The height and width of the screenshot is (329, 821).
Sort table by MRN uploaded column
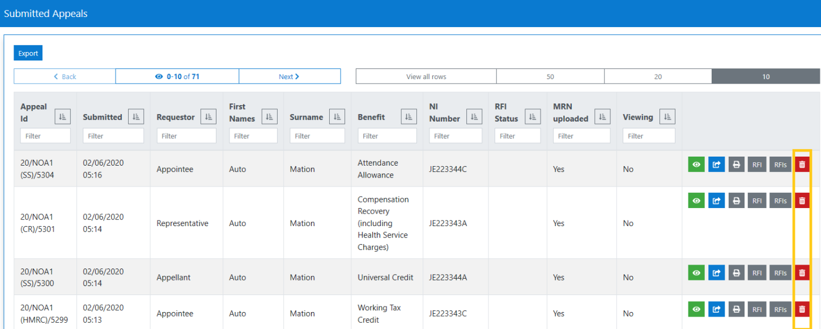602,117
